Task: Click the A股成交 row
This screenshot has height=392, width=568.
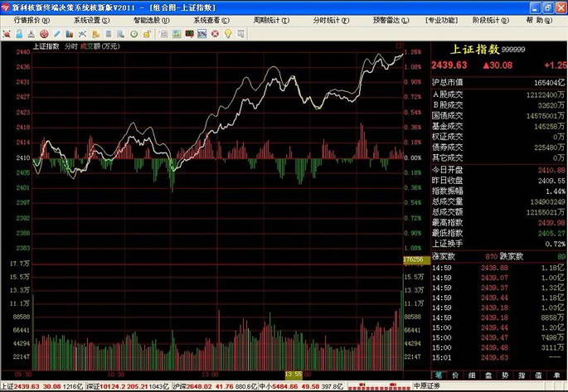Action: 498,94
